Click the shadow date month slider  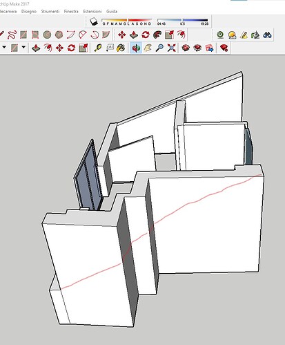point(127,20)
